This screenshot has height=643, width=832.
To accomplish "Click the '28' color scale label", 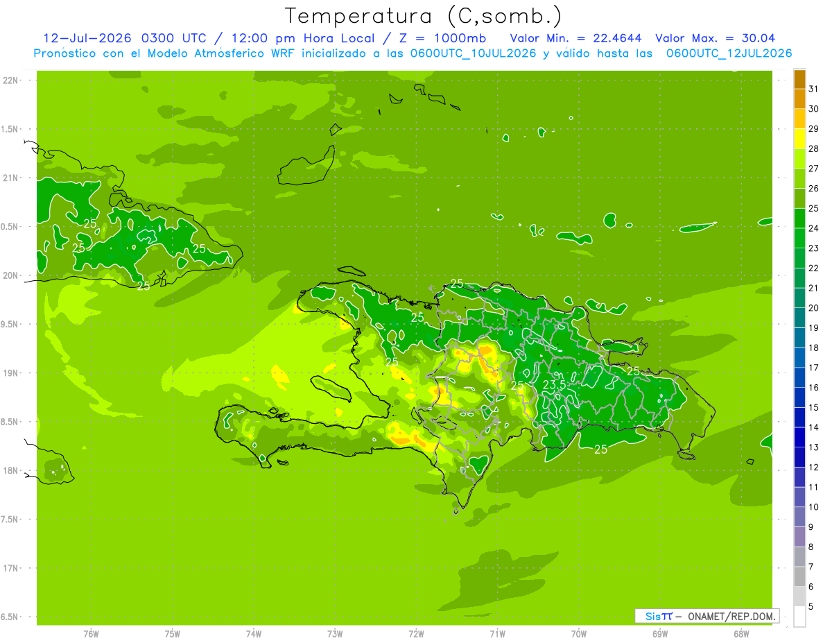I will [x=813, y=148].
